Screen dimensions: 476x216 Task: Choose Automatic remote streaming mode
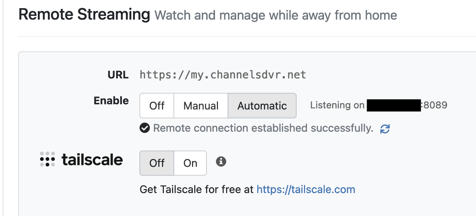[262, 106]
